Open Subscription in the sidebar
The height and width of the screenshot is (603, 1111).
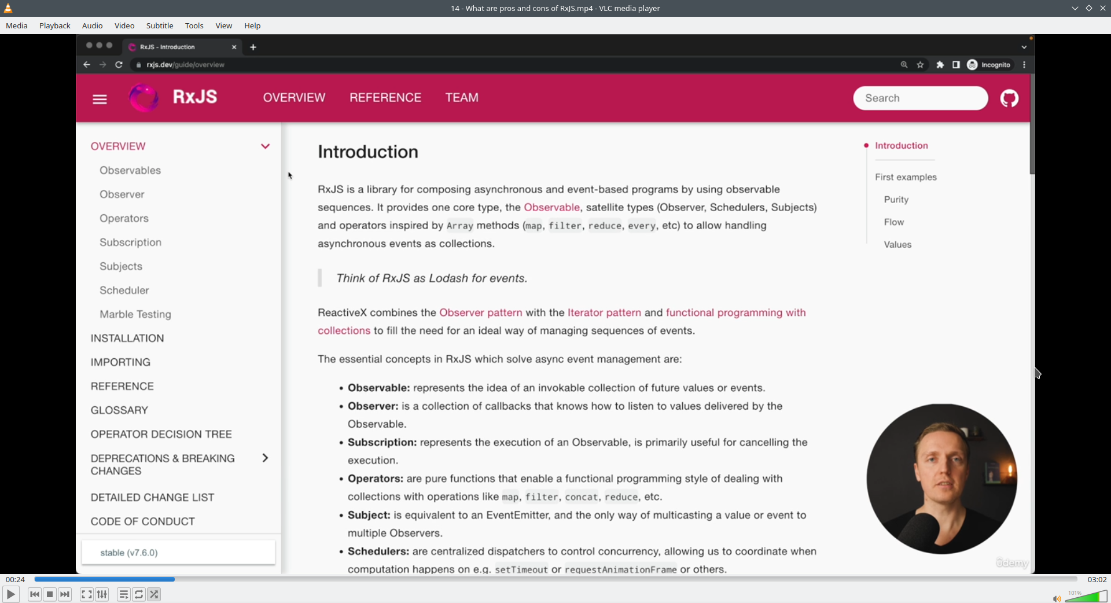[131, 242]
